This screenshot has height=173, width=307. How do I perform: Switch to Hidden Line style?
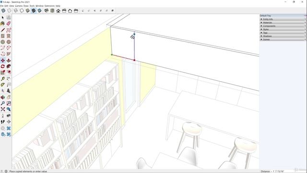pyautogui.click(x=22, y=11)
